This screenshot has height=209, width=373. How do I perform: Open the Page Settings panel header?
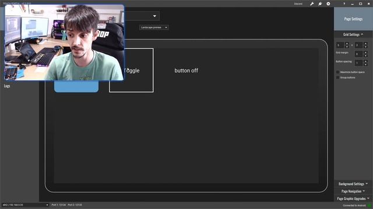click(x=353, y=19)
